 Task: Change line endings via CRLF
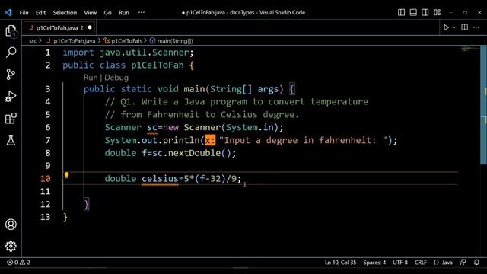[421, 262]
